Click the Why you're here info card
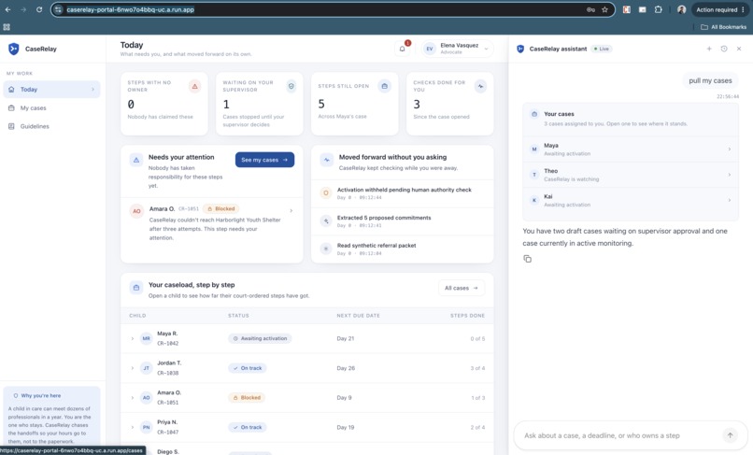Image resolution: width=753 pixels, height=455 pixels. tap(52, 416)
